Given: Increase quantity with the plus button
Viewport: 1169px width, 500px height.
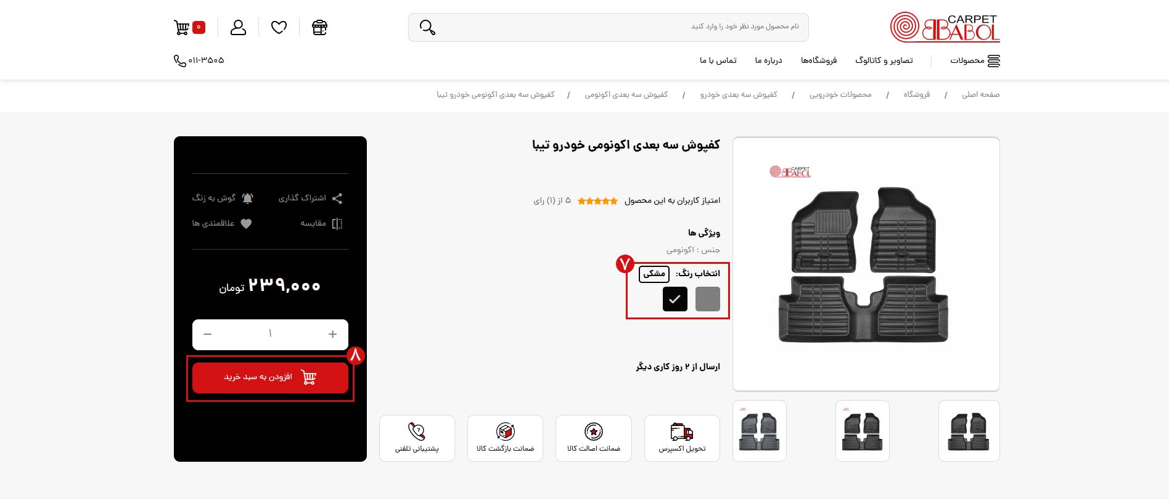Looking at the screenshot, I should tap(332, 334).
